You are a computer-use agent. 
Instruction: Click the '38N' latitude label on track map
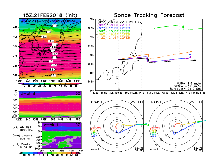tap(92, 19)
